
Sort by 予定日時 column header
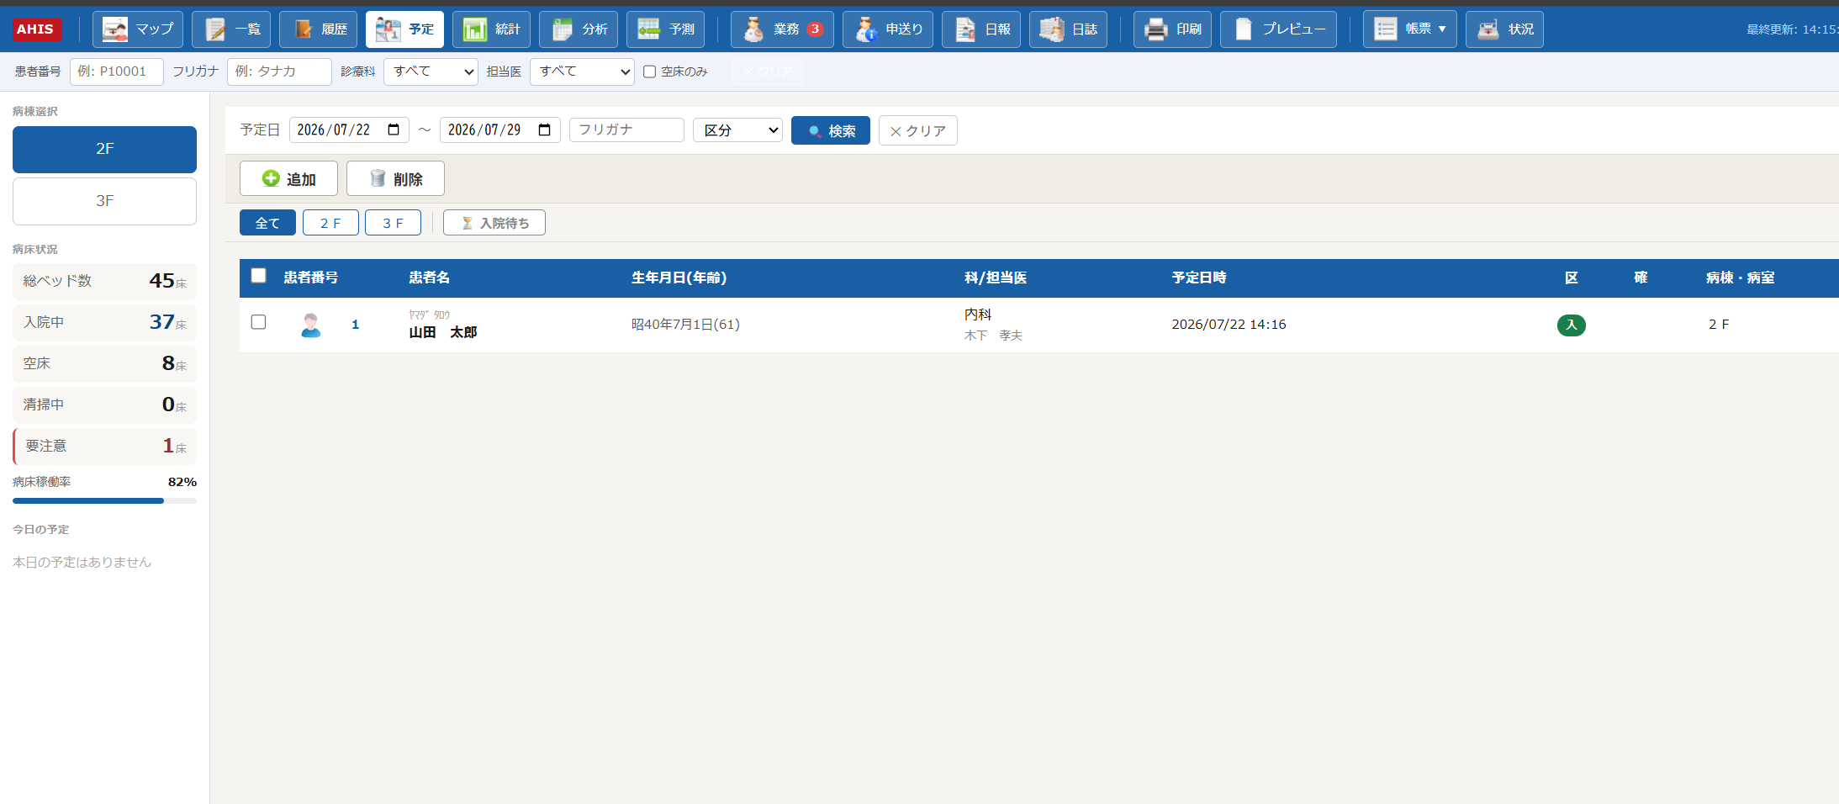[x=1199, y=278]
